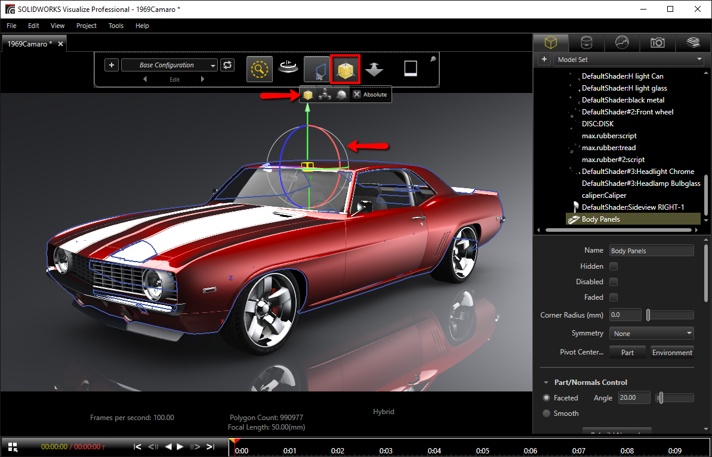Click the pin icon on main toolbar
The width and height of the screenshot is (712, 457).
click(x=433, y=59)
